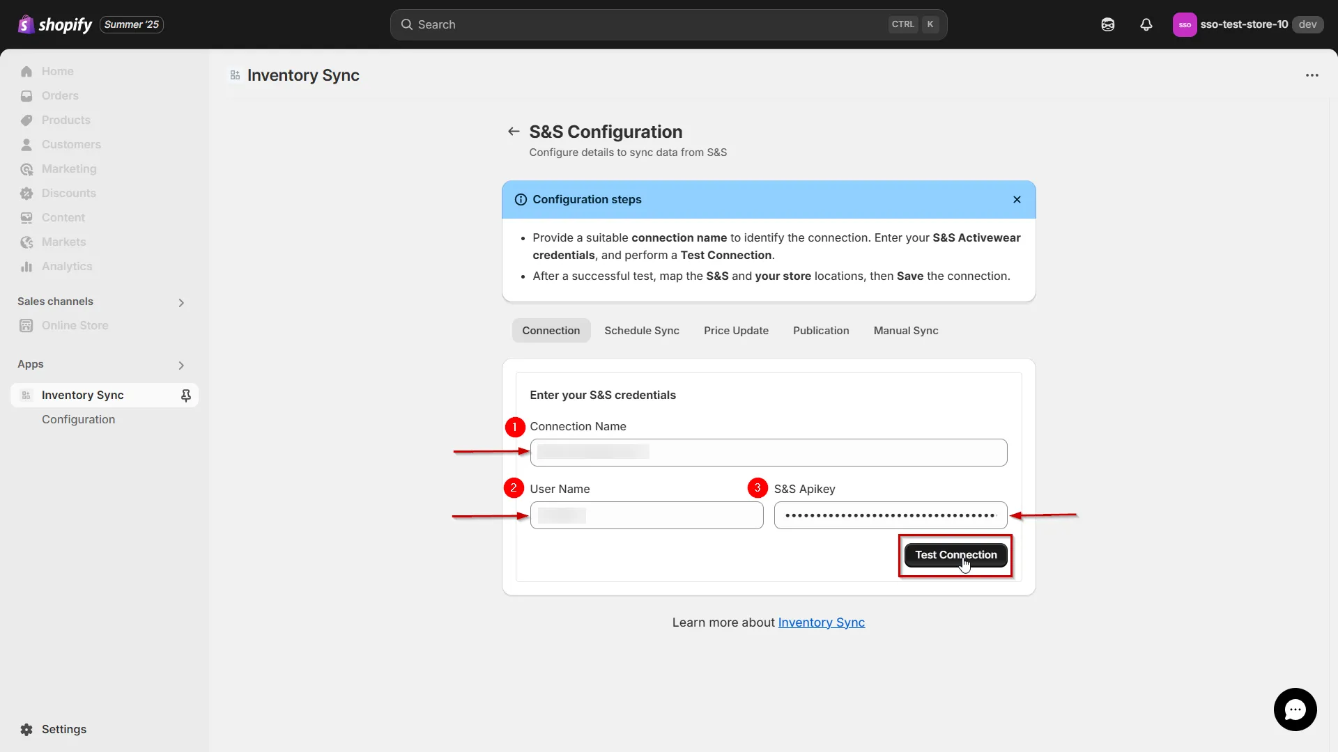This screenshot has width=1338, height=752.
Task: Open the notifications bell
Action: [1146, 24]
